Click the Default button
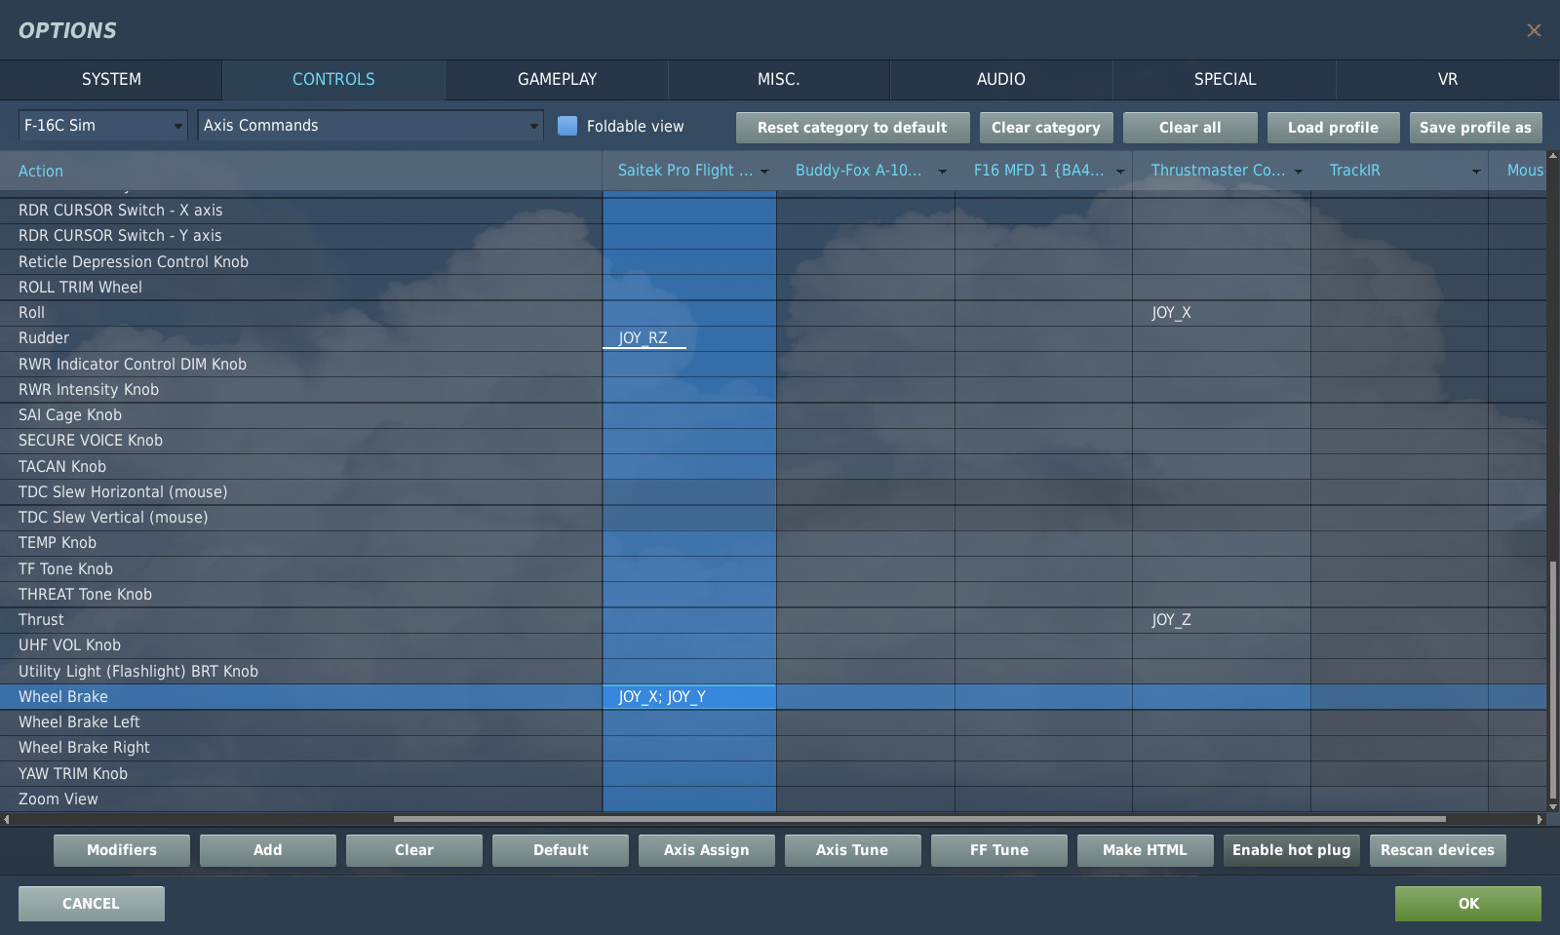Image resolution: width=1560 pixels, height=935 pixels. click(561, 850)
